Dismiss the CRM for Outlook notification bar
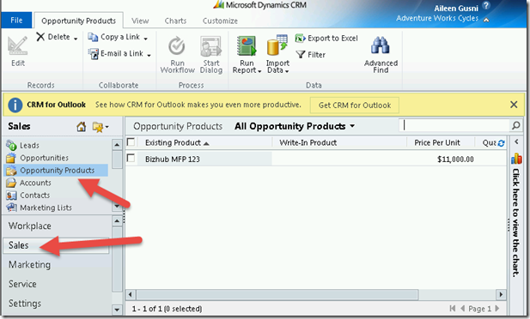This screenshot has width=530, height=319. [514, 105]
